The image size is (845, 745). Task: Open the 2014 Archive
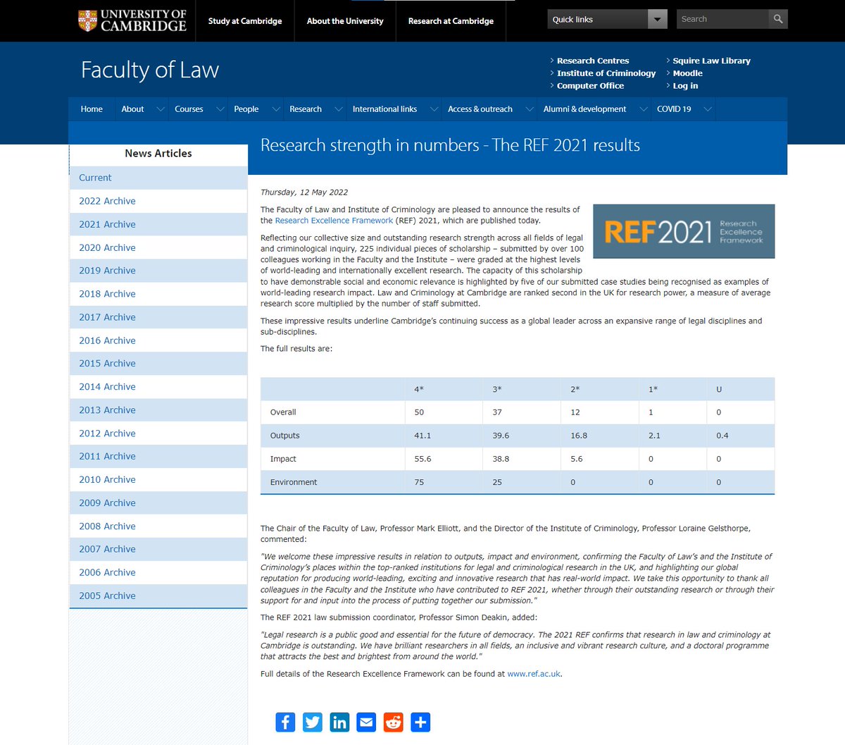click(158, 387)
